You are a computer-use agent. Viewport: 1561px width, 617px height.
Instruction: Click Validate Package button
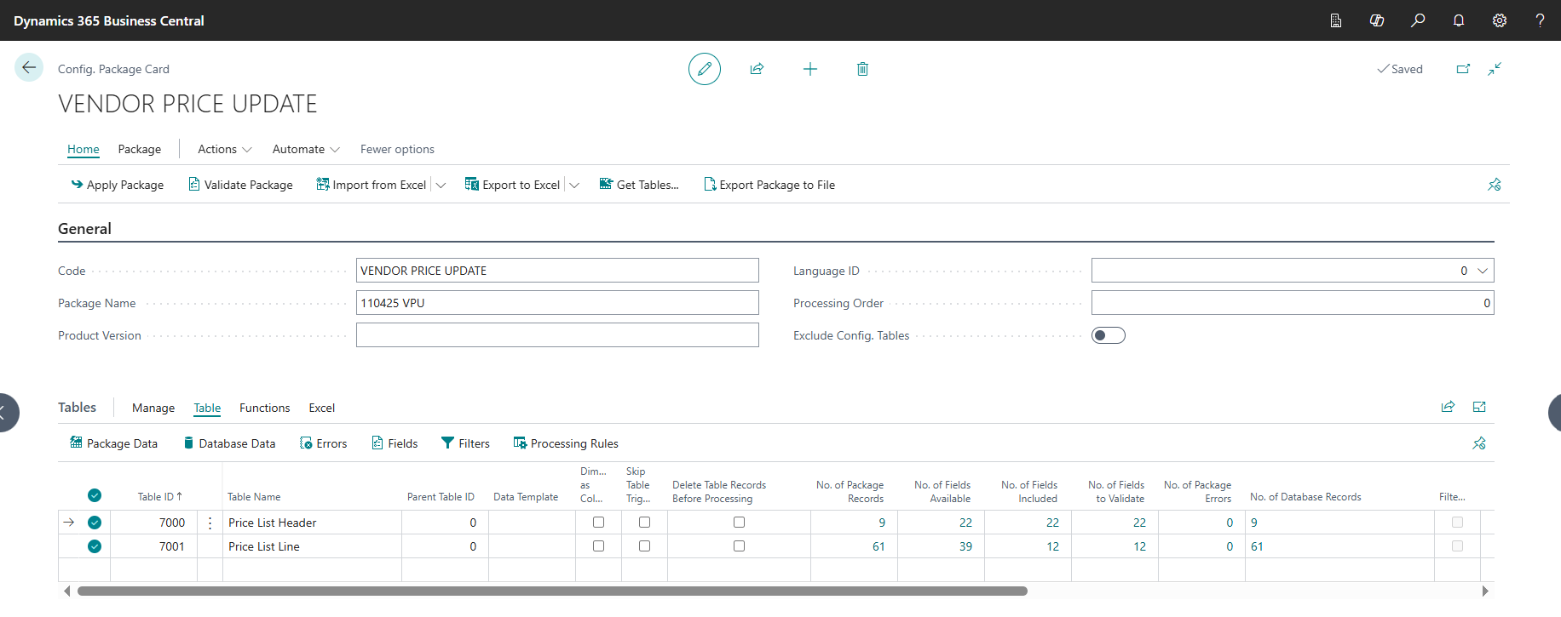coord(240,185)
